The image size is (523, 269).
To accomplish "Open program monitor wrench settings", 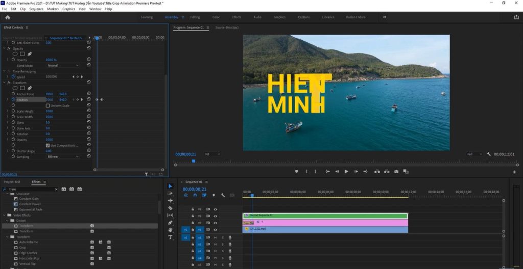I will (489, 154).
